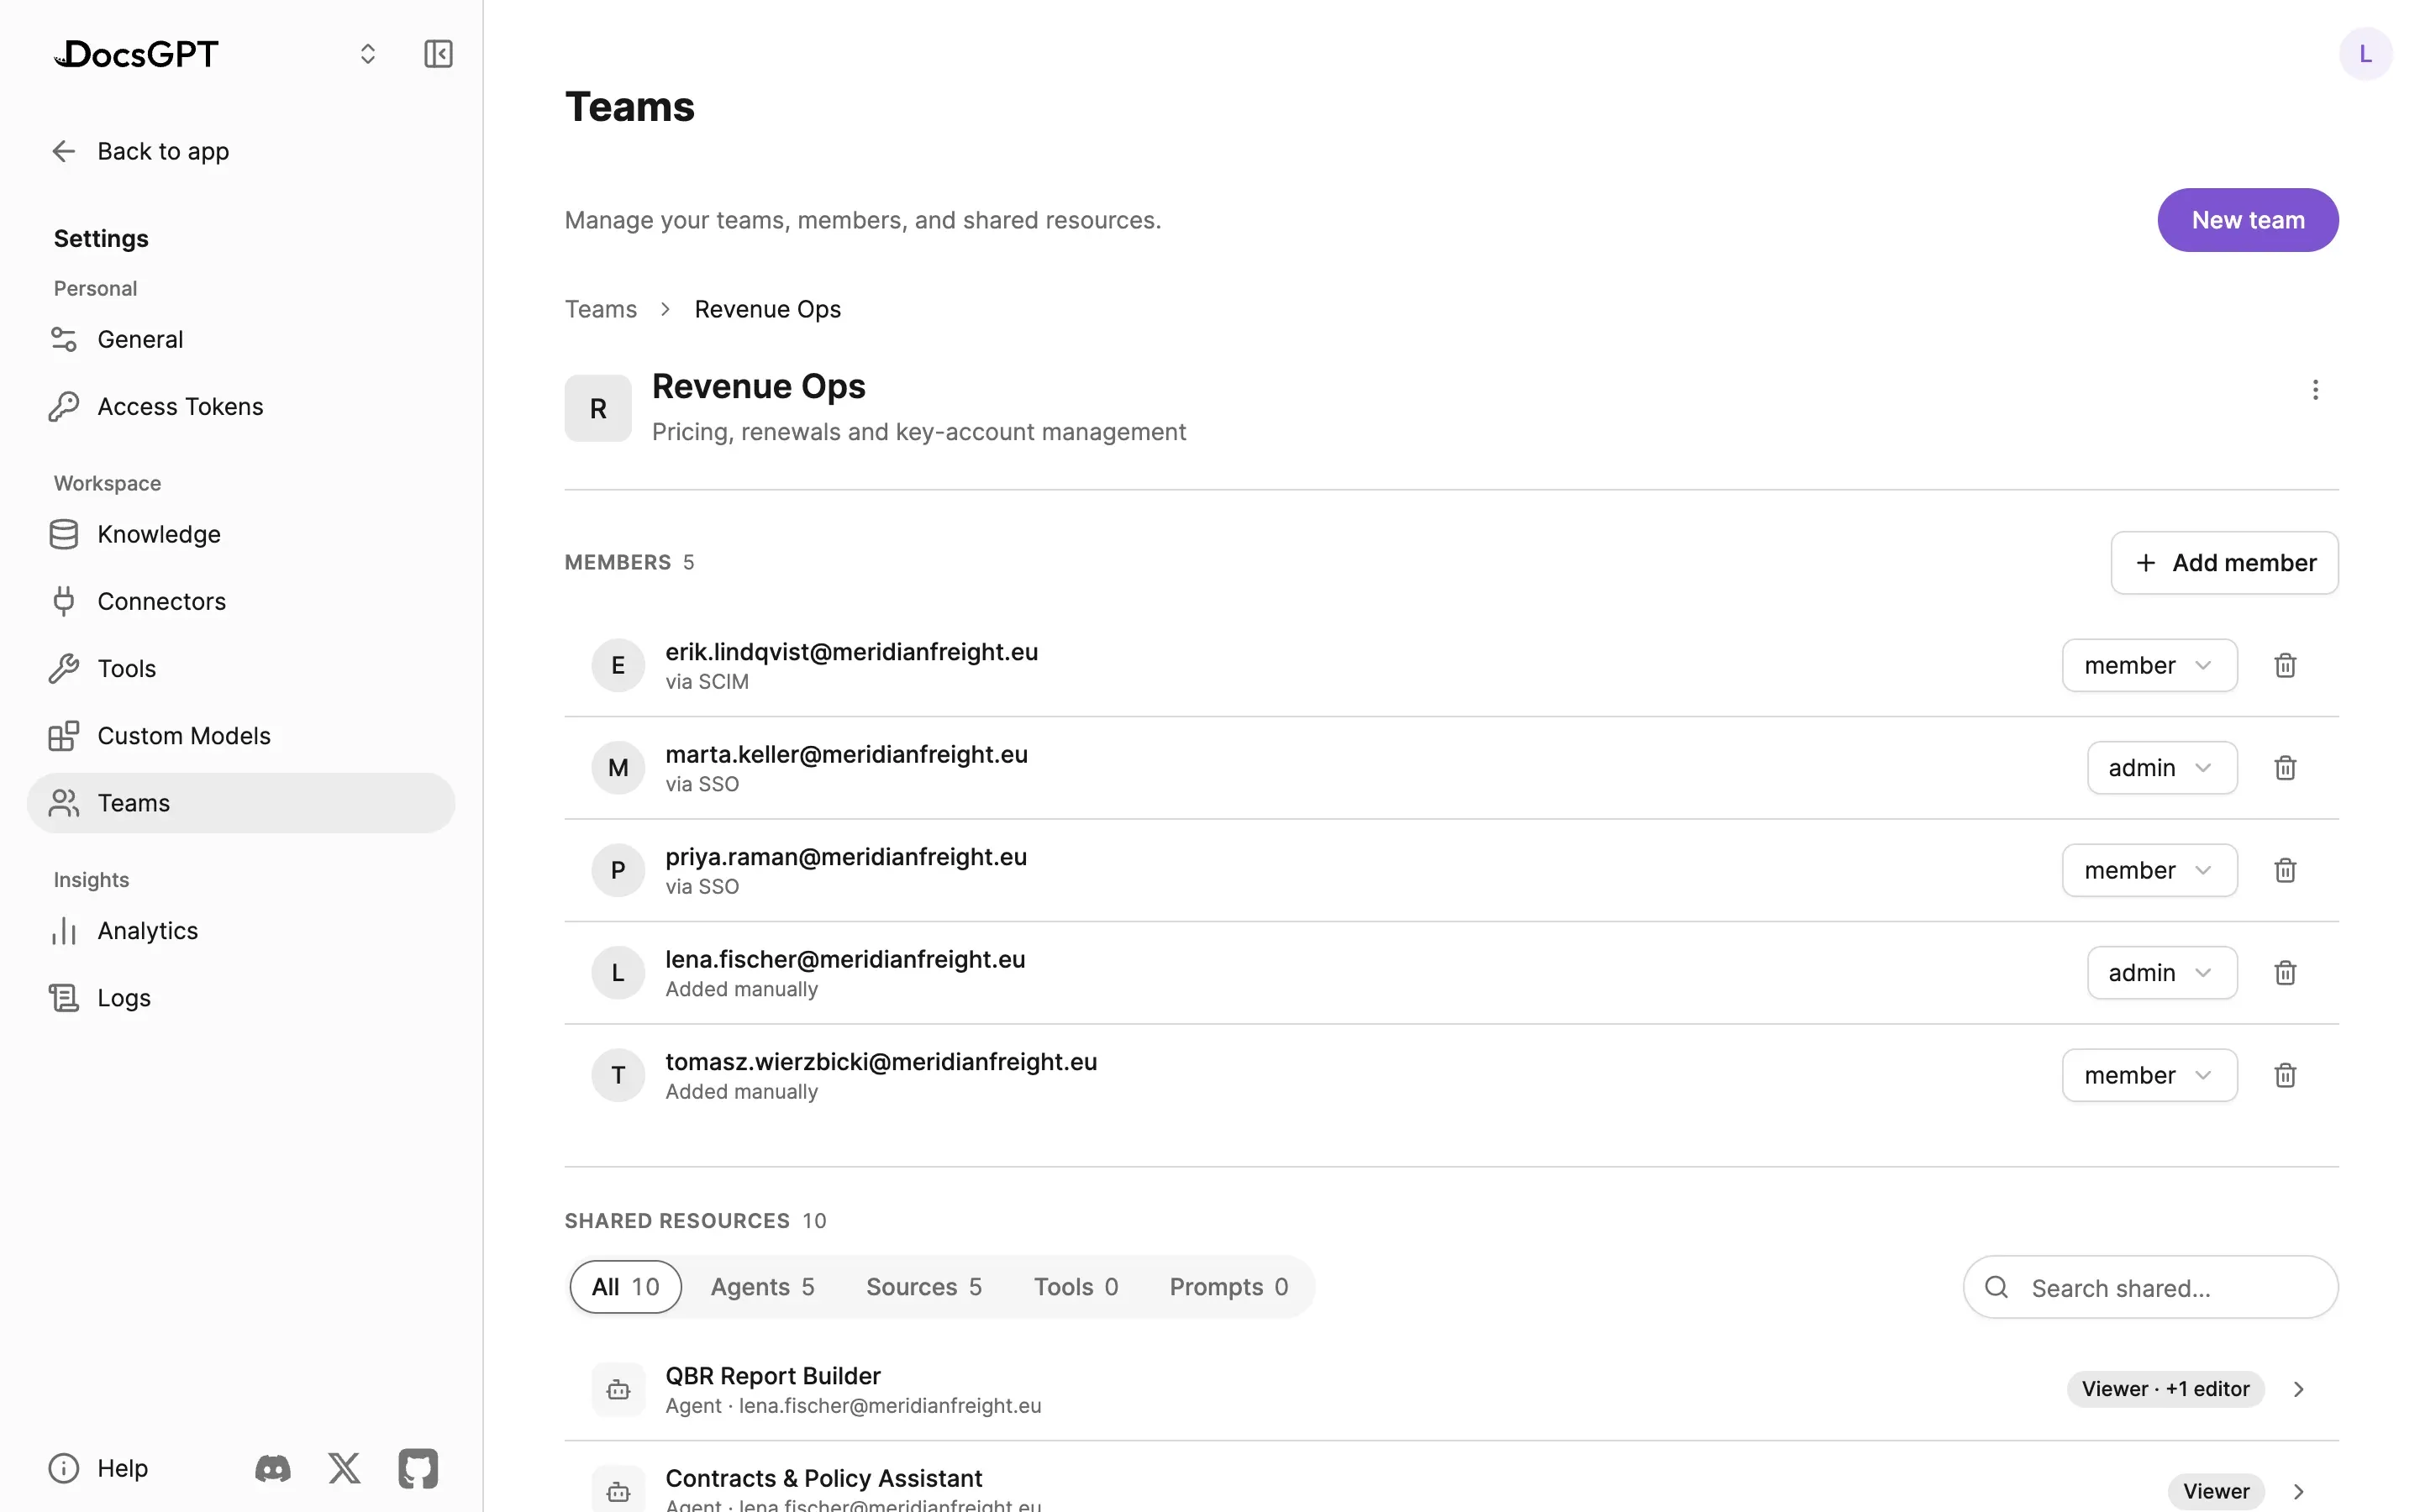Add a member to the team
Image resolution: width=2420 pixels, height=1512 pixels.
click(2224, 563)
